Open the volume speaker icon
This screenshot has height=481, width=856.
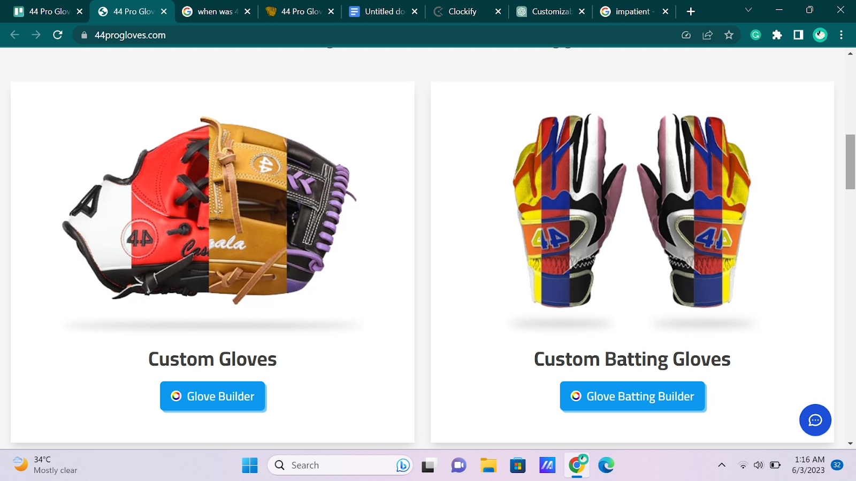[758, 465]
